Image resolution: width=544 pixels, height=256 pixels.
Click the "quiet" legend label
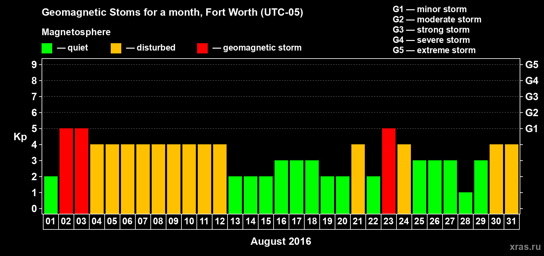[x=78, y=48]
